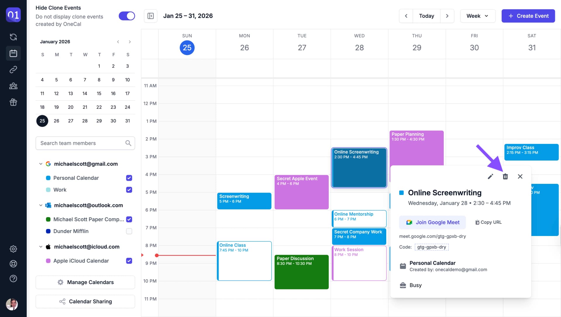Collapse the michaelscott@gmail.com account section
Image resolution: width=561 pixels, height=317 pixels.
[41, 164]
